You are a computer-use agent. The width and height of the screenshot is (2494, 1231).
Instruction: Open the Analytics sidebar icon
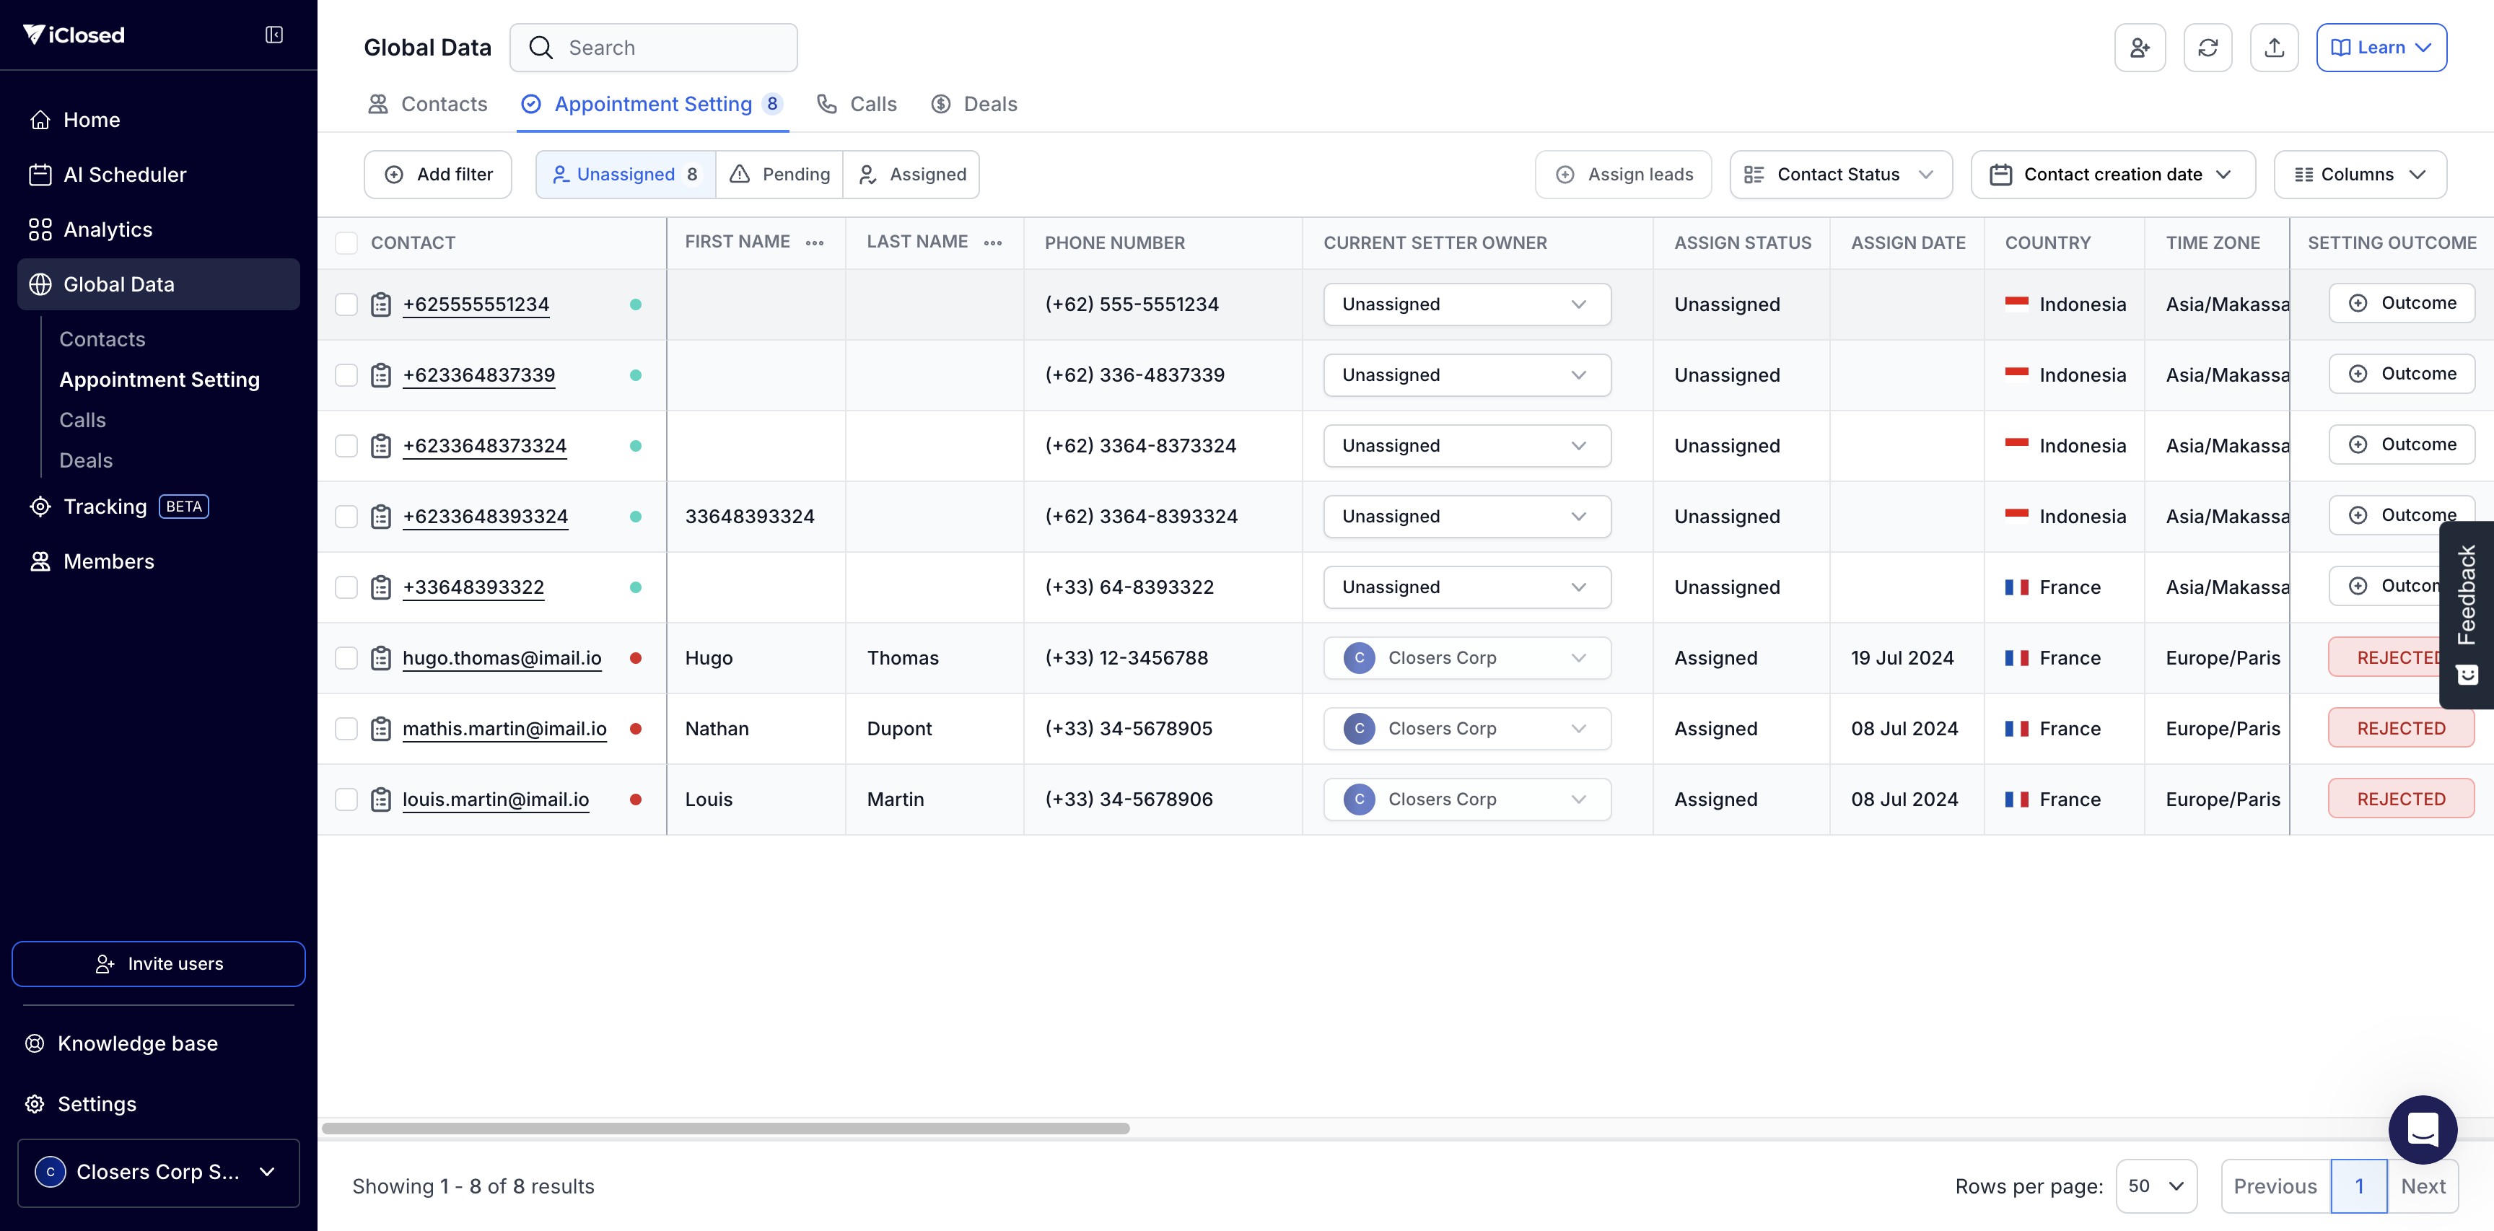pyautogui.click(x=40, y=229)
